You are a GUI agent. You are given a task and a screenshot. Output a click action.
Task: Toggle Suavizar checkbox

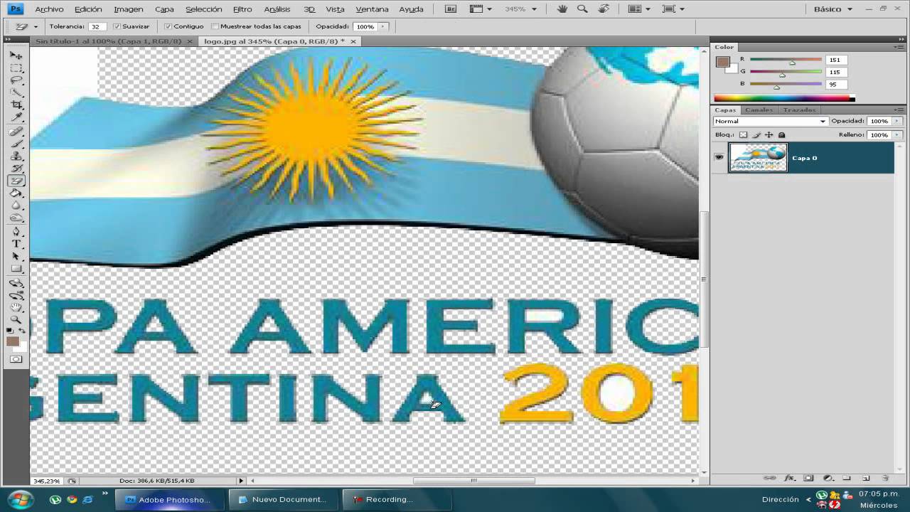117,26
